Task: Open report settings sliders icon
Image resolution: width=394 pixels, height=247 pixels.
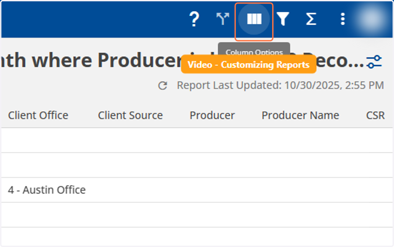Action: 374,62
